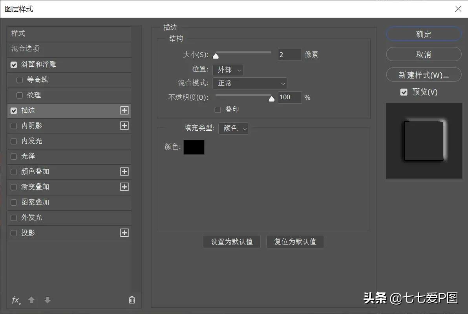Close the 图层样式 dialog
Image resolution: width=468 pixels, height=314 pixels.
459,9
